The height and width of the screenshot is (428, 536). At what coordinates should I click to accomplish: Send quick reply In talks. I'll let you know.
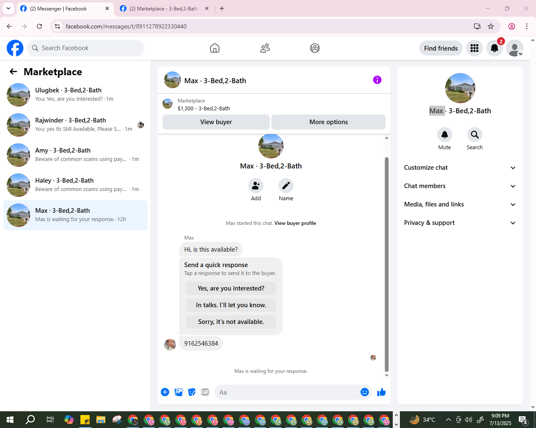231,305
